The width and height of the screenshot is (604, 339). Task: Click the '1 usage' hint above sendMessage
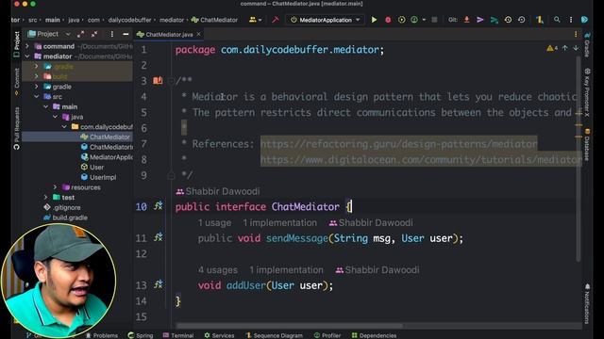point(214,223)
